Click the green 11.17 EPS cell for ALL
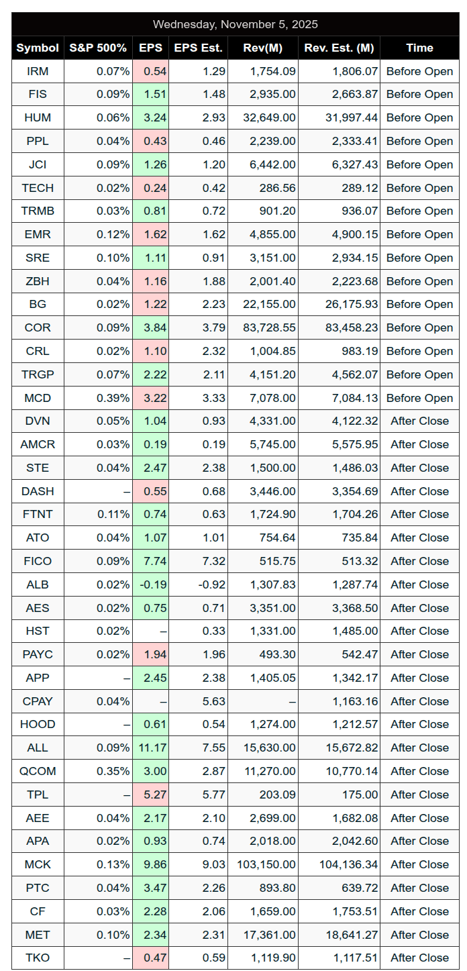This screenshot has width=467, height=971. (x=151, y=748)
